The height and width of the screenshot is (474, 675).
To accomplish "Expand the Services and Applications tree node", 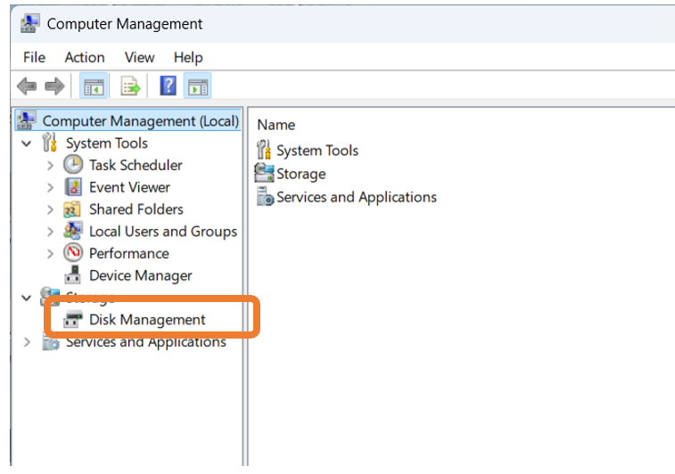I will pyautogui.click(x=27, y=342).
